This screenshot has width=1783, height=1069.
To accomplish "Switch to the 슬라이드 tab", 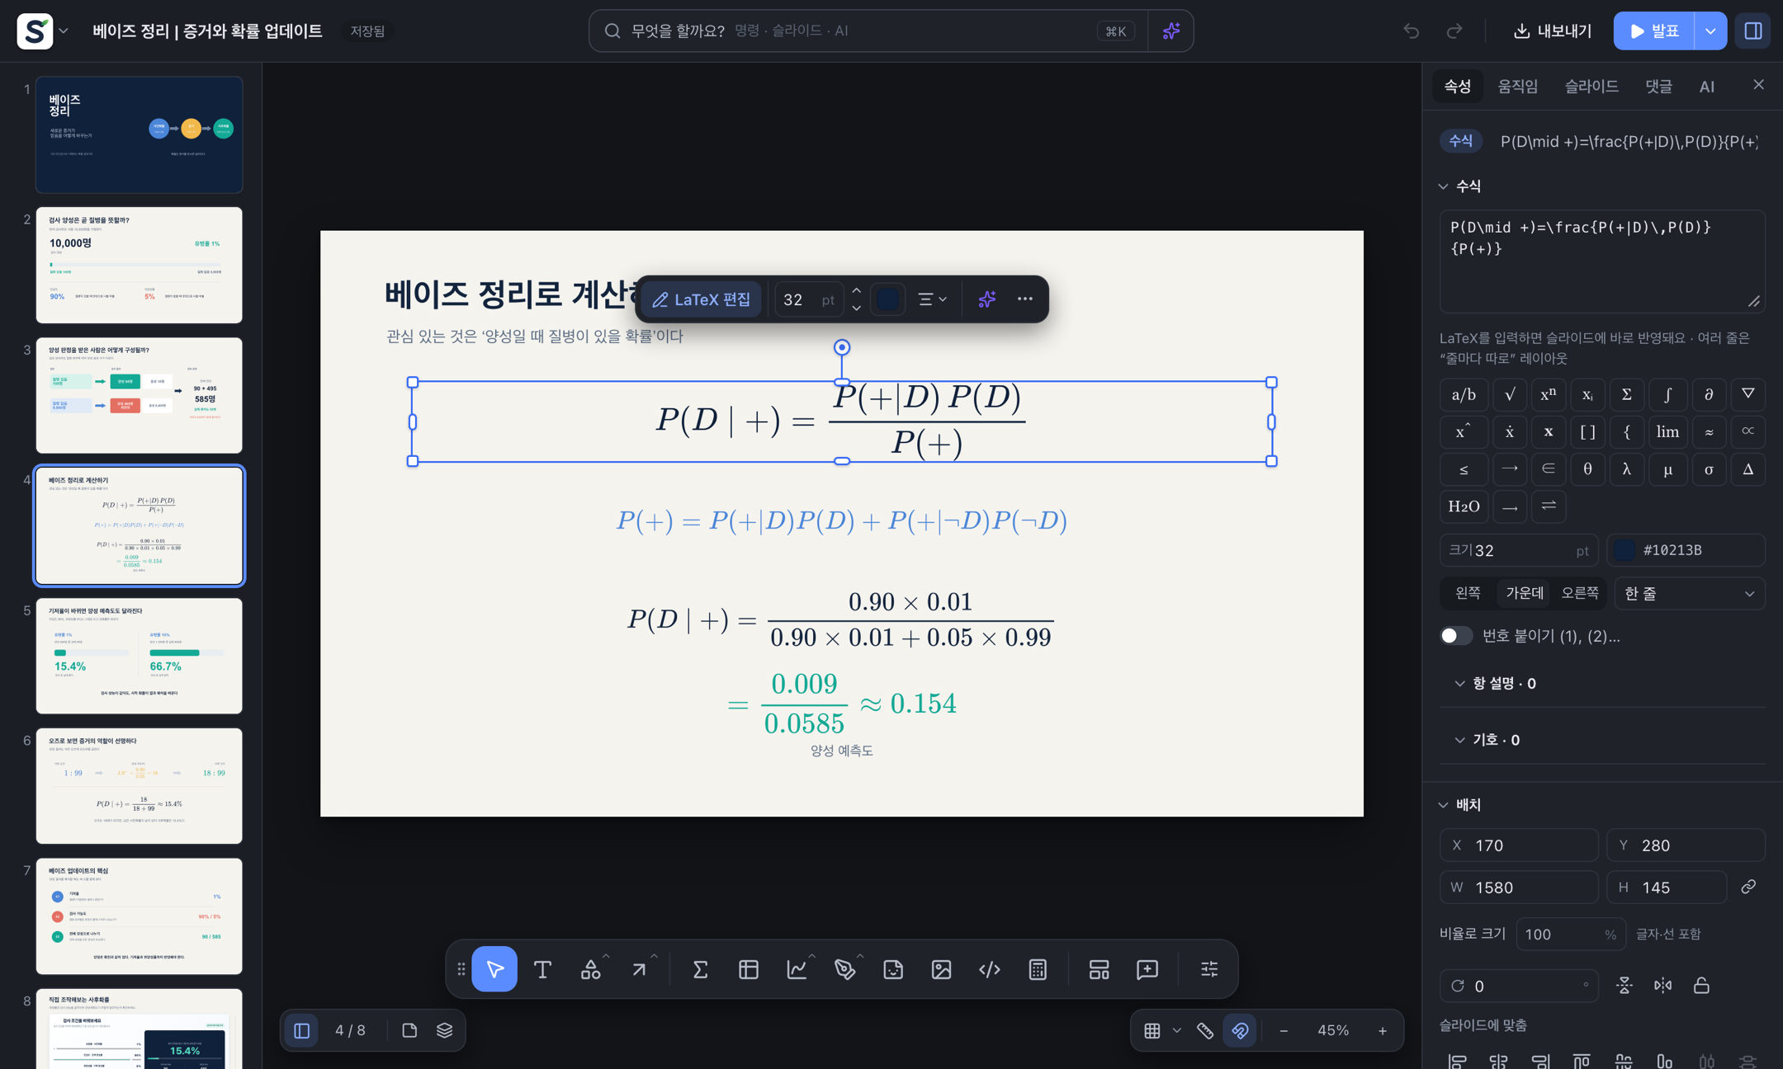I will pos(1591,86).
